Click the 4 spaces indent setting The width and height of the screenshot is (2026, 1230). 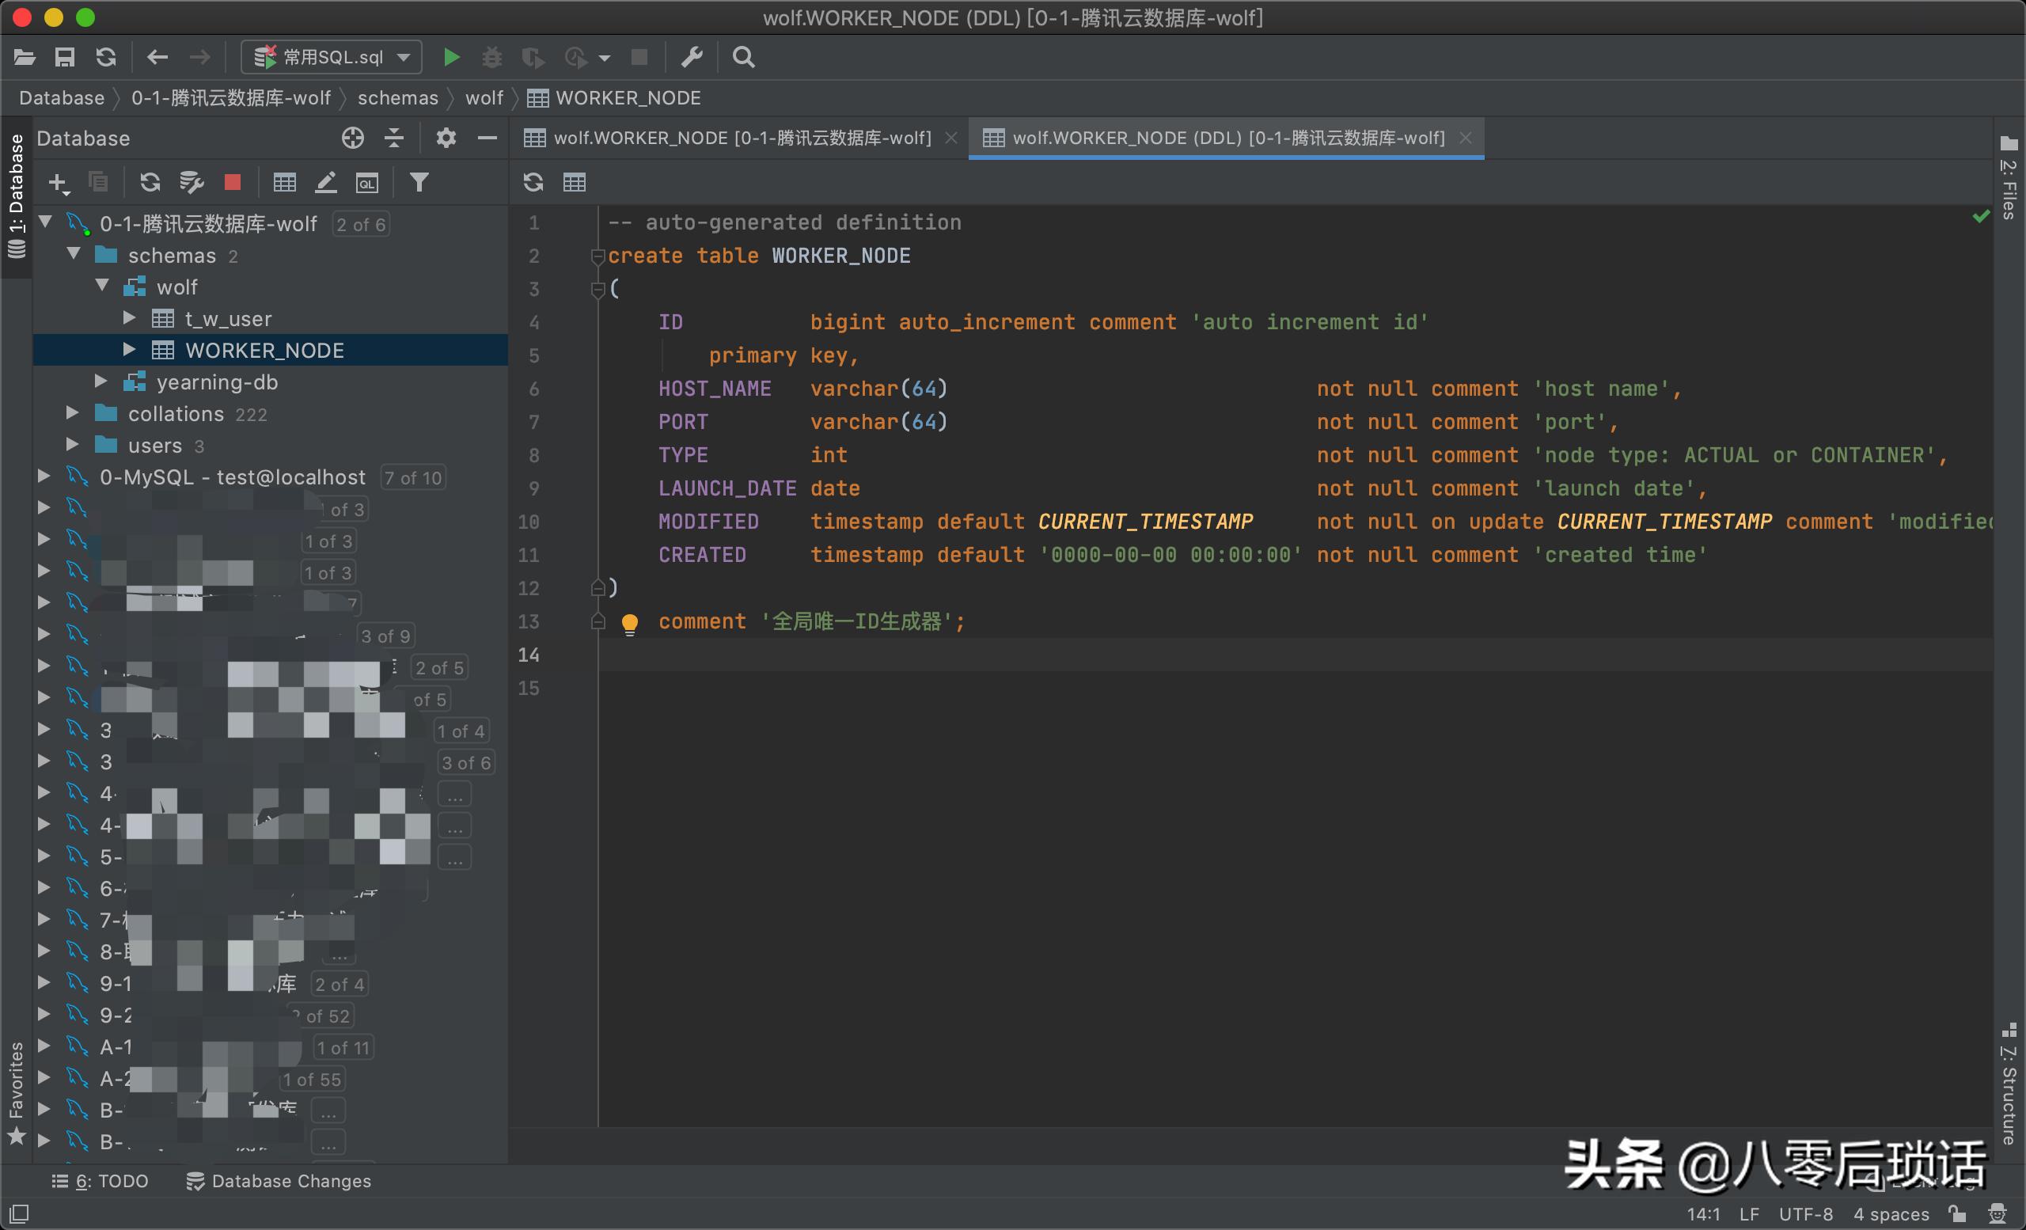click(1891, 1213)
